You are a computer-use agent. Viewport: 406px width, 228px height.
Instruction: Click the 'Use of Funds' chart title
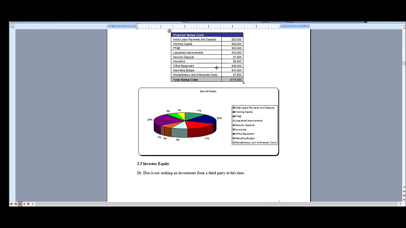pos(208,91)
